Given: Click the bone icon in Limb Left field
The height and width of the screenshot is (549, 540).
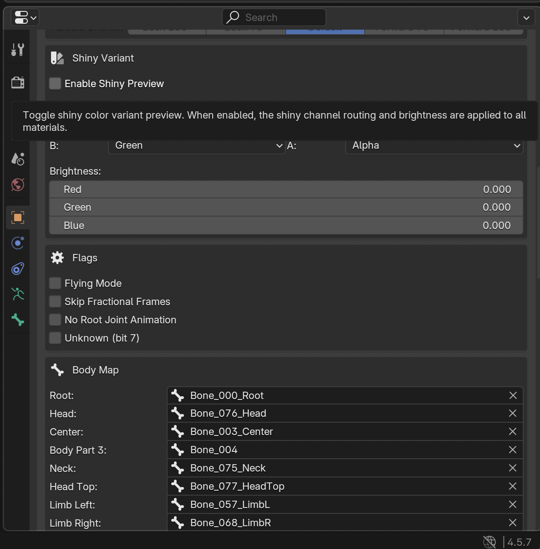Looking at the screenshot, I should [x=178, y=504].
